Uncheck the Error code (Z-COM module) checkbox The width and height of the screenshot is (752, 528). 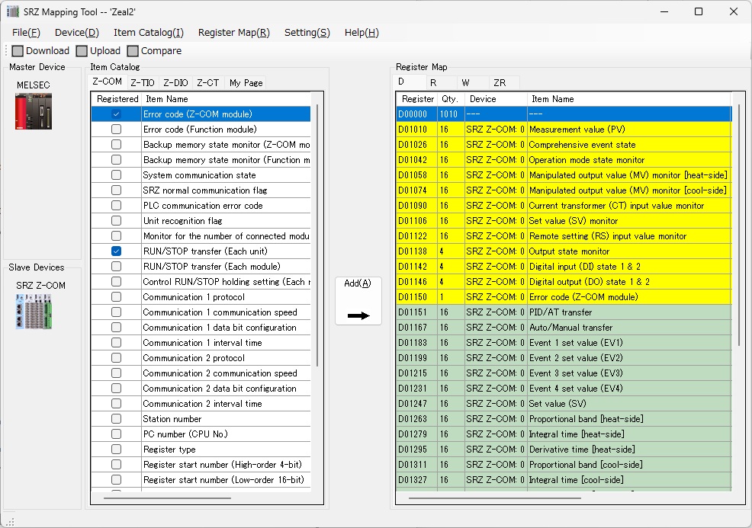(116, 114)
